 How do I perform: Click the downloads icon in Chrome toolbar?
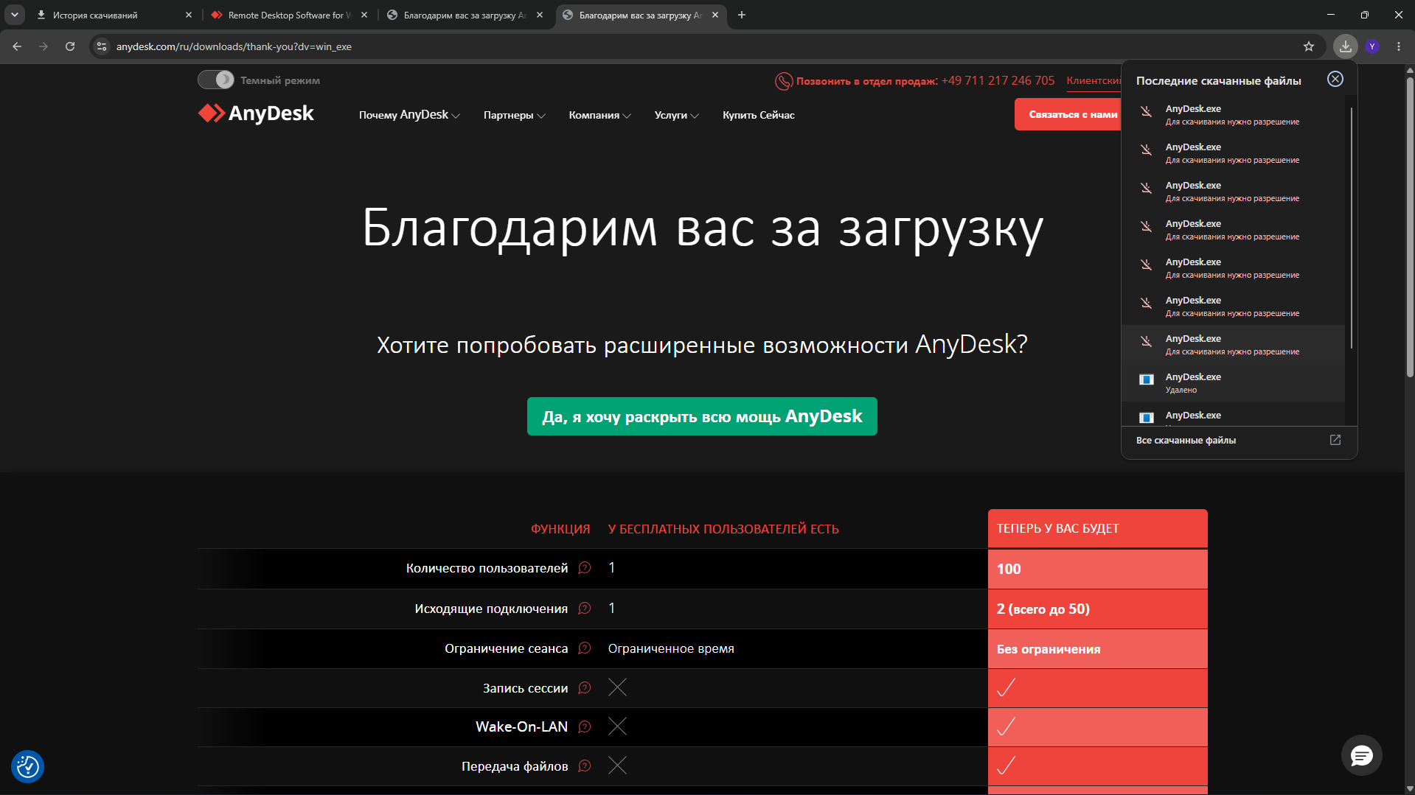pyautogui.click(x=1346, y=46)
